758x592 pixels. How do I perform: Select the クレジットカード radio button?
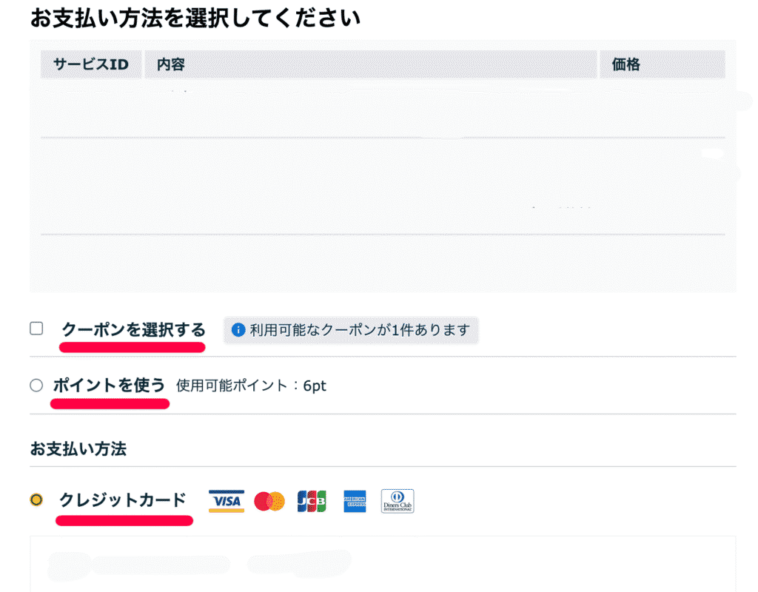(36, 500)
